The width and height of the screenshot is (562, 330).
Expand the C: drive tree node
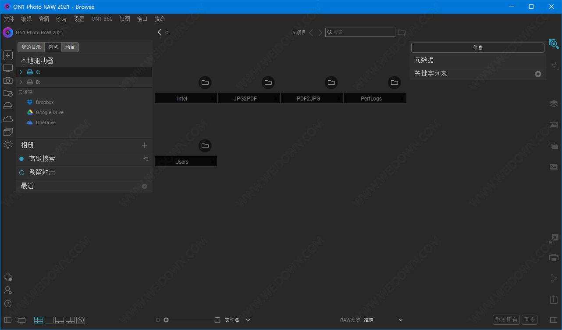tap(21, 72)
